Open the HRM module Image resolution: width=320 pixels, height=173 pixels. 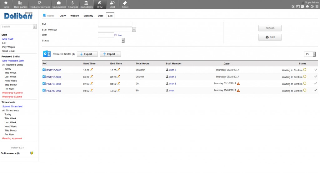click(x=100, y=4)
